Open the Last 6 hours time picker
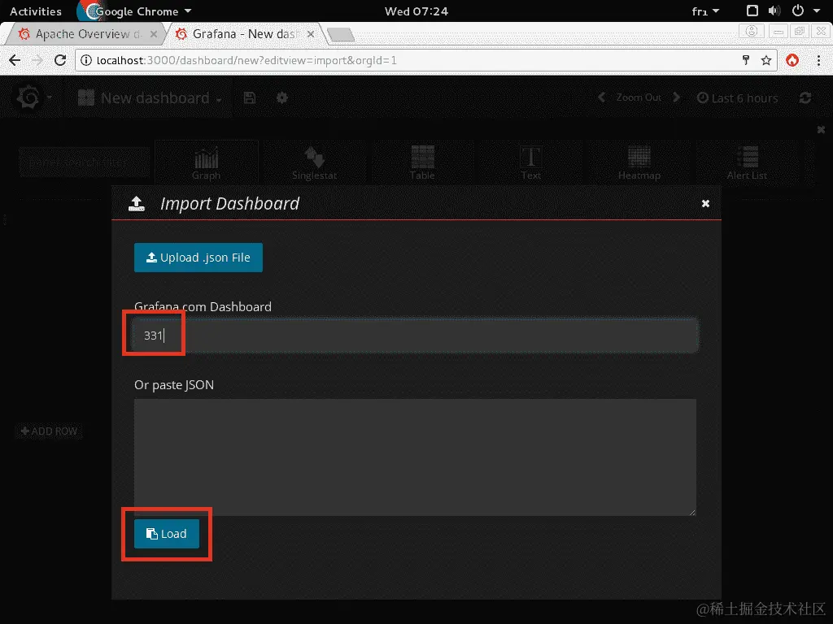This screenshot has height=624, width=833. pos(737,98)
